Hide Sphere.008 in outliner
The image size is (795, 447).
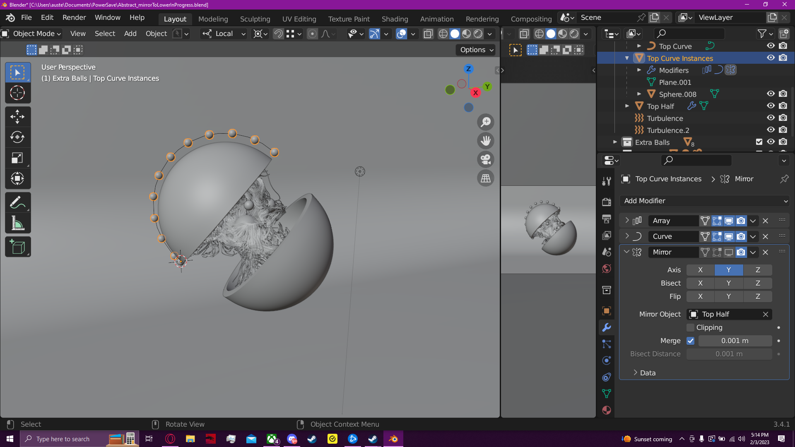(771, 94)
